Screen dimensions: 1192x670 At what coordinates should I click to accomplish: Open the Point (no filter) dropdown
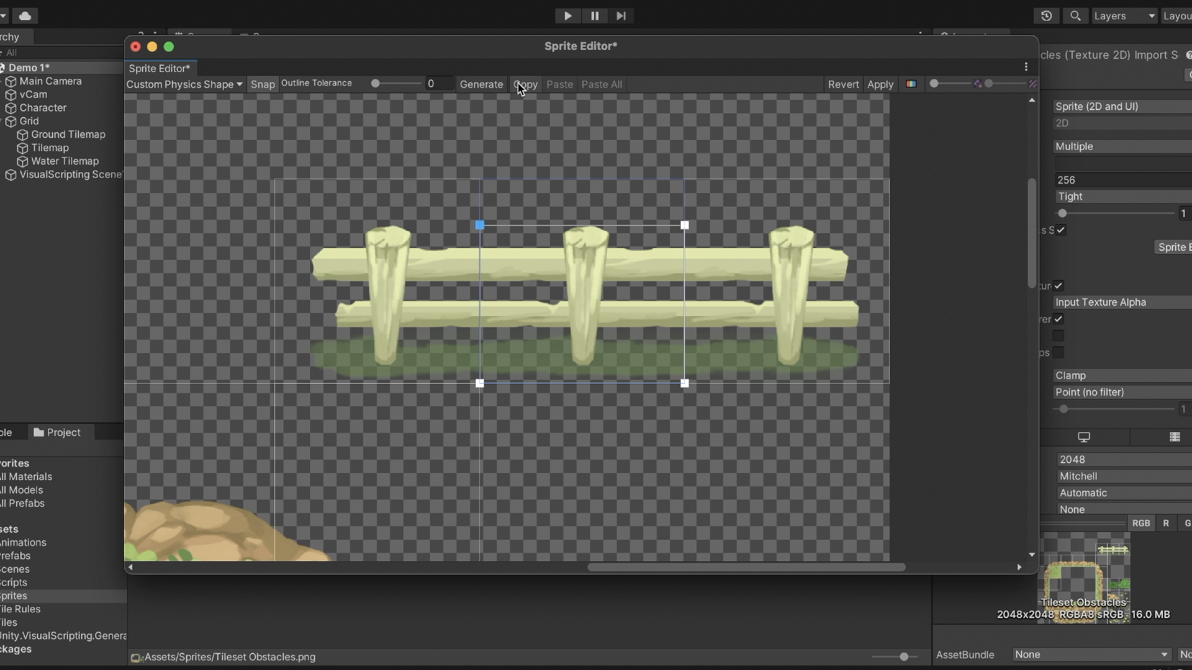[1122, 392]
